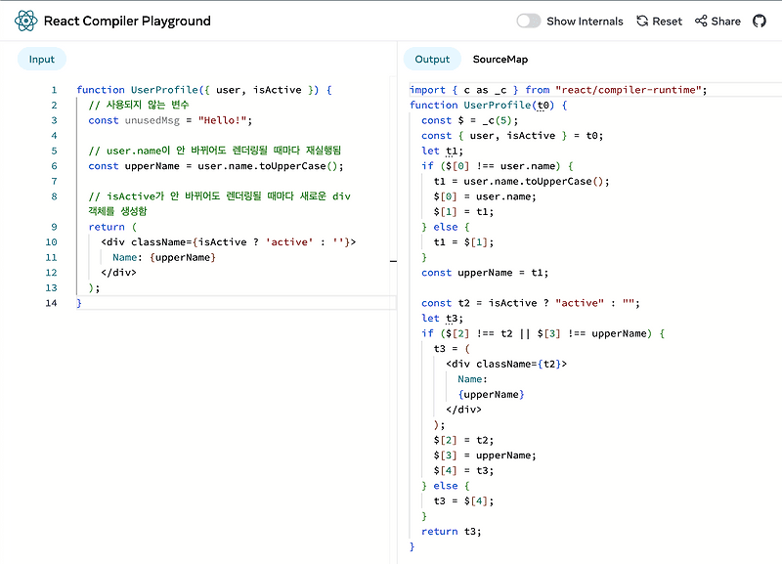Click the 'const upperName = user.name.toUpperCase();' input line
This screenshot has width=782, height=564.
pos(216,166)
